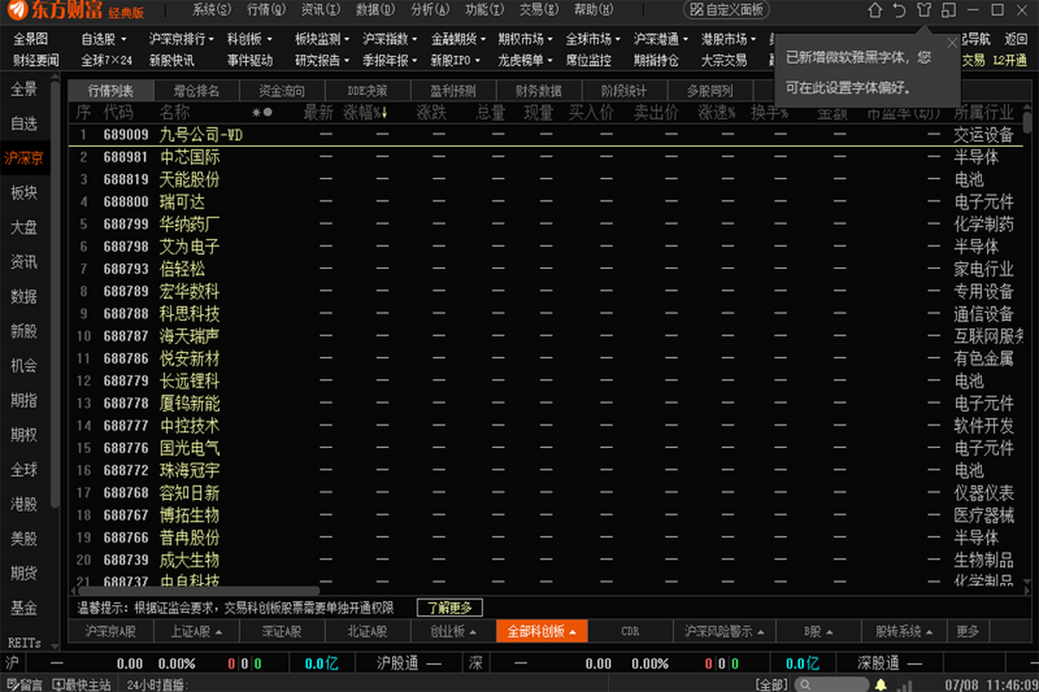Expand the 科创板 toolbar dropdown
Screen dimensions: 1039x692
click(x=249, y=40)
